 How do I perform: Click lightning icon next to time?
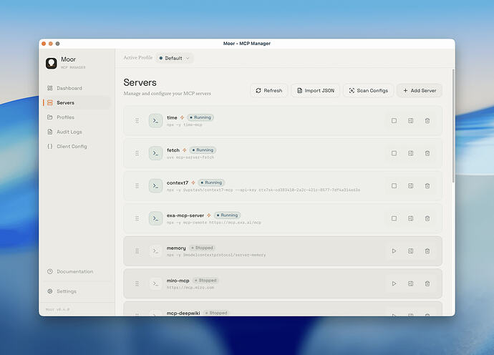tap(182, 117)
